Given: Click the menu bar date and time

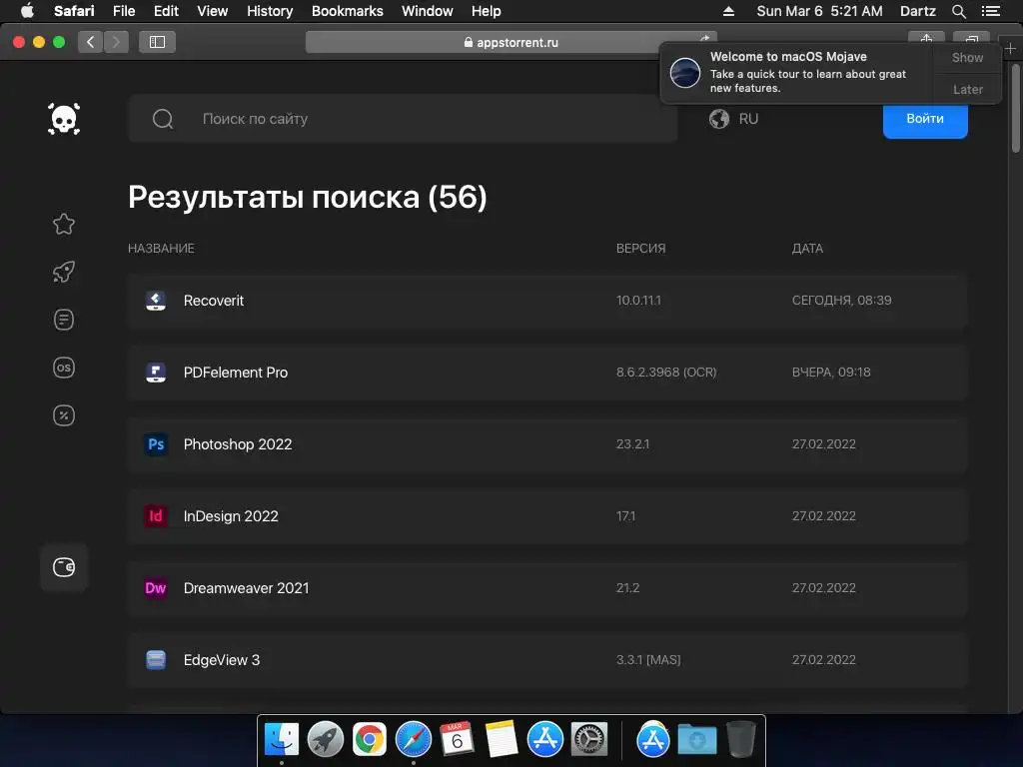Looking at the screenshot, I should point(819,11).
